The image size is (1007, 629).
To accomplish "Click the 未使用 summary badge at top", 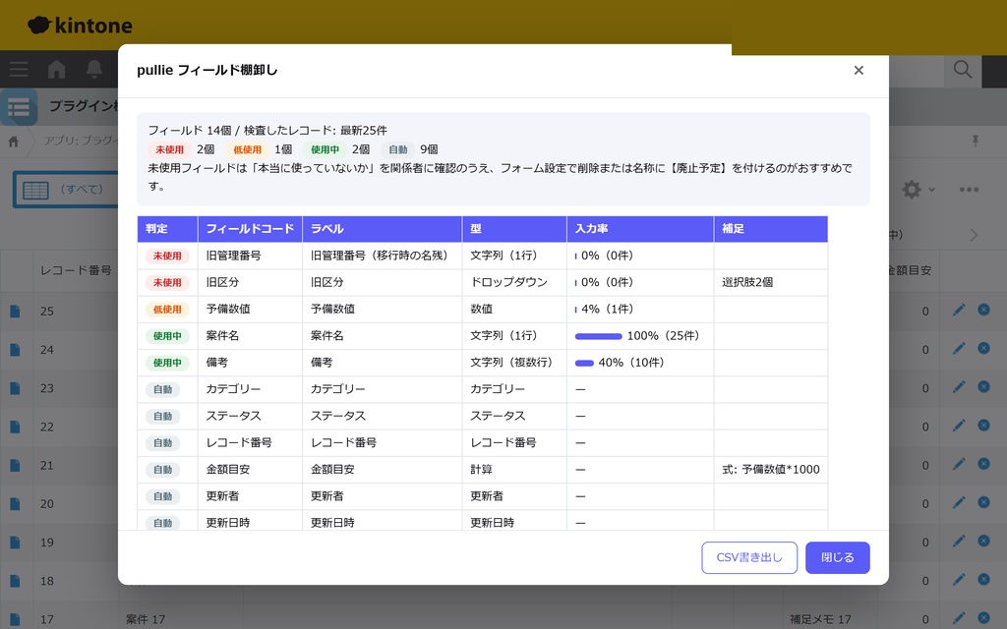I will (169, 150).
